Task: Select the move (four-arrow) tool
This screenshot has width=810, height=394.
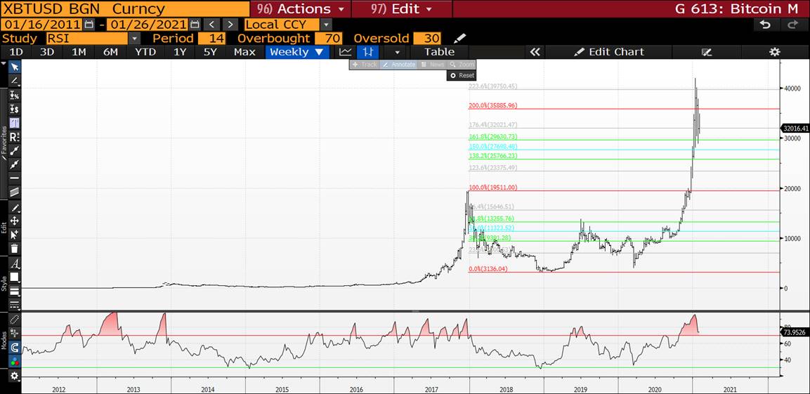Action: [15, 221]
